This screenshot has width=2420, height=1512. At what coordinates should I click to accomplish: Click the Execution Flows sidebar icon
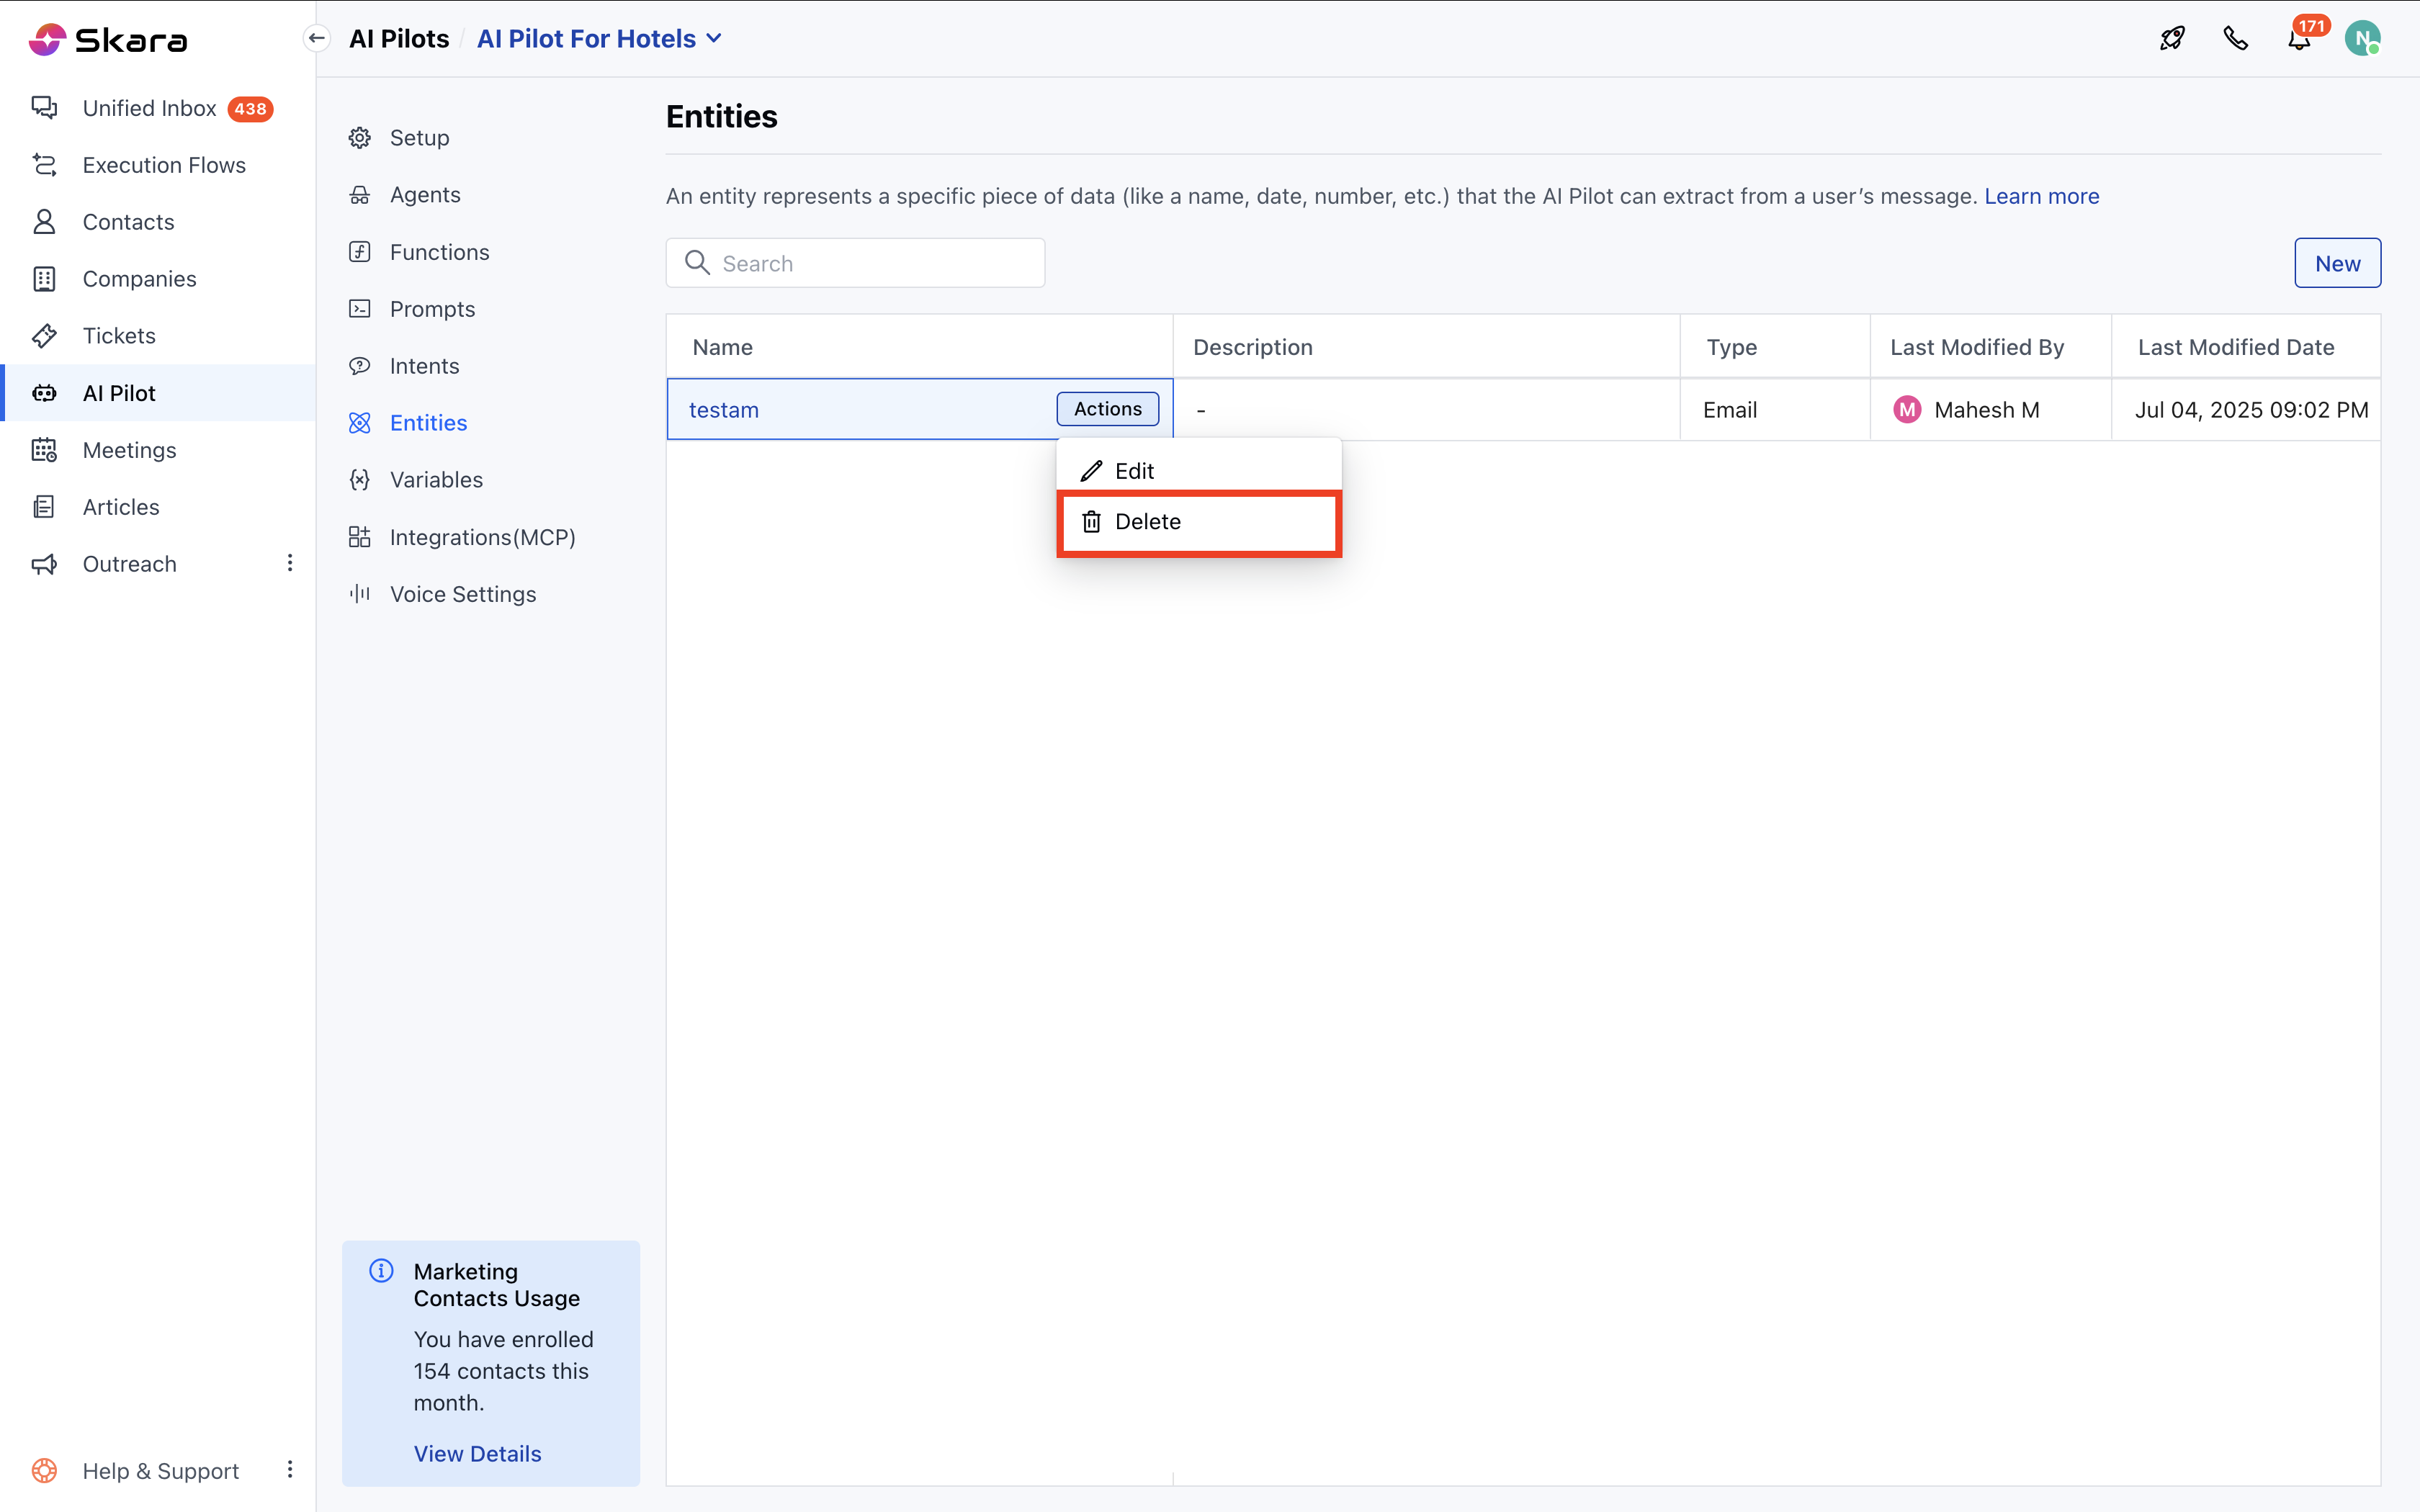(x=44, y=165)
